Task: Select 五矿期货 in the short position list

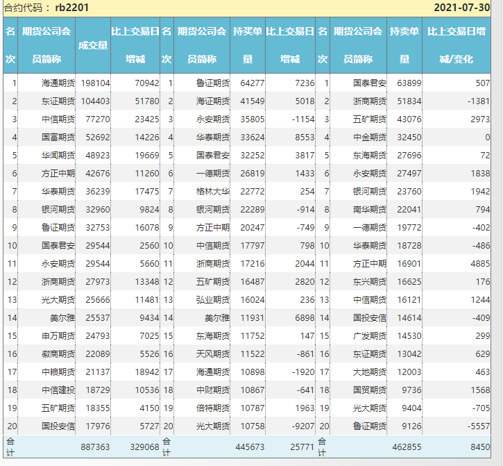Action: [370, 119]
